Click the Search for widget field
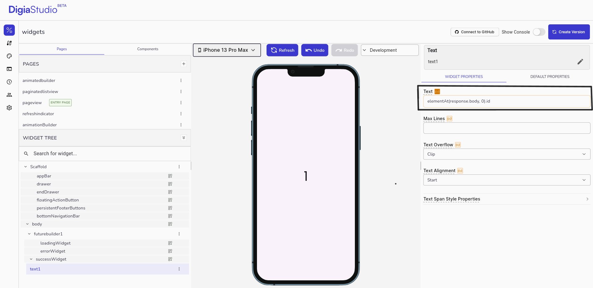Screen dimensions: 593x288 click(x=105, y=153)
